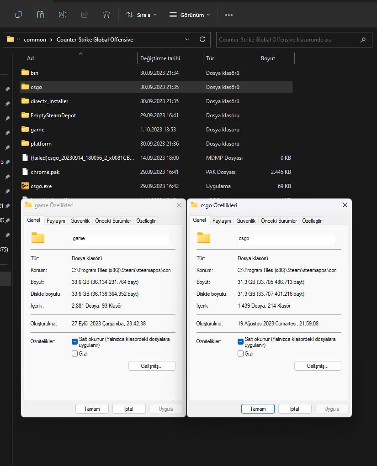The height and width of the screenshot is (466, 377).
Task: Click the refresh icon in address bar
Action: (x=202, y=39)
